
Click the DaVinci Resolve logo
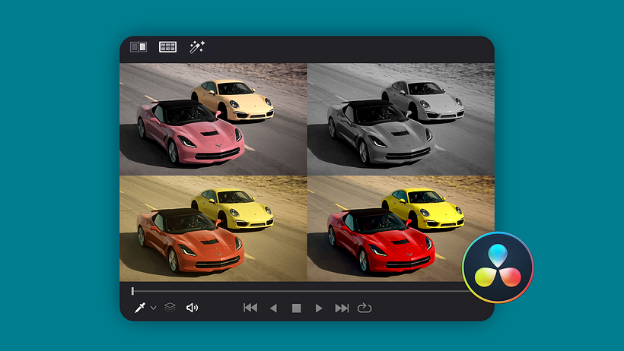point(498,267)
